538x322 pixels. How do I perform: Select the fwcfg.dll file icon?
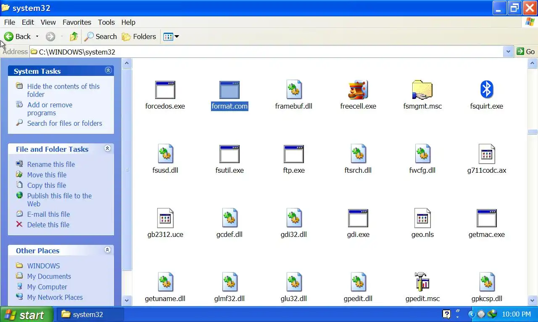point(422,154)
